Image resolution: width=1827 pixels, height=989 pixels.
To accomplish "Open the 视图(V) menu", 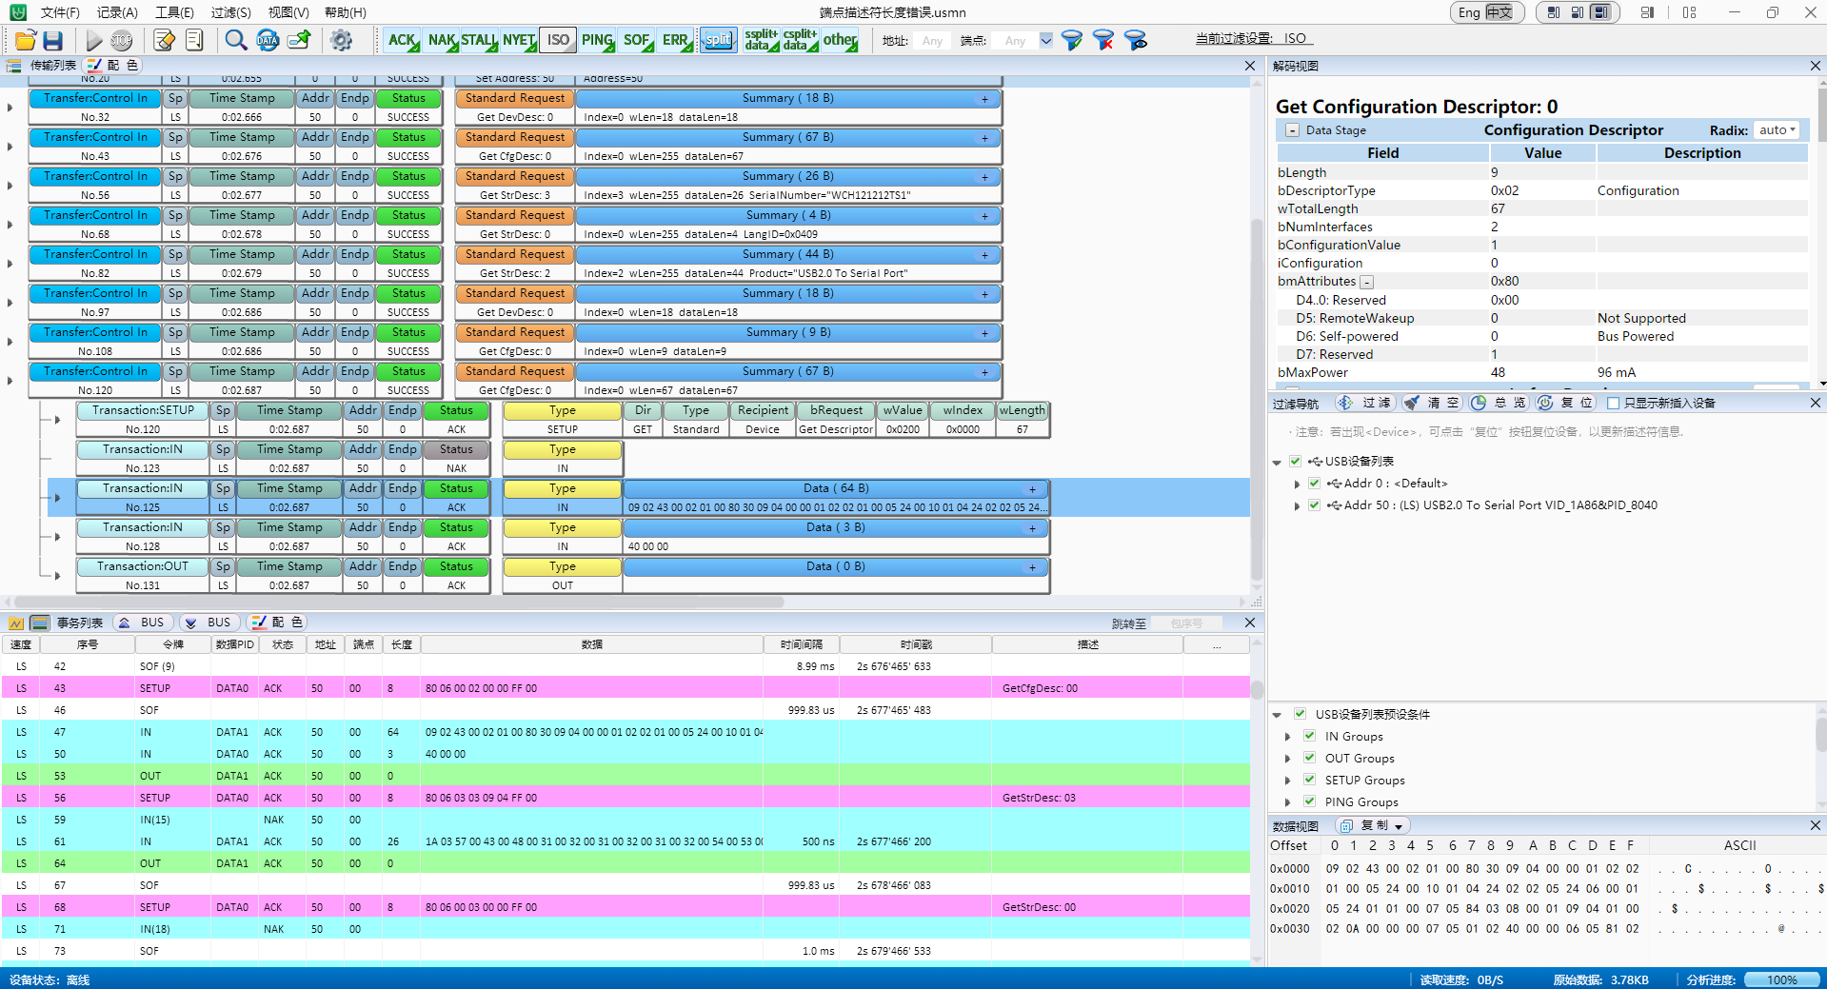I will 288,12.
